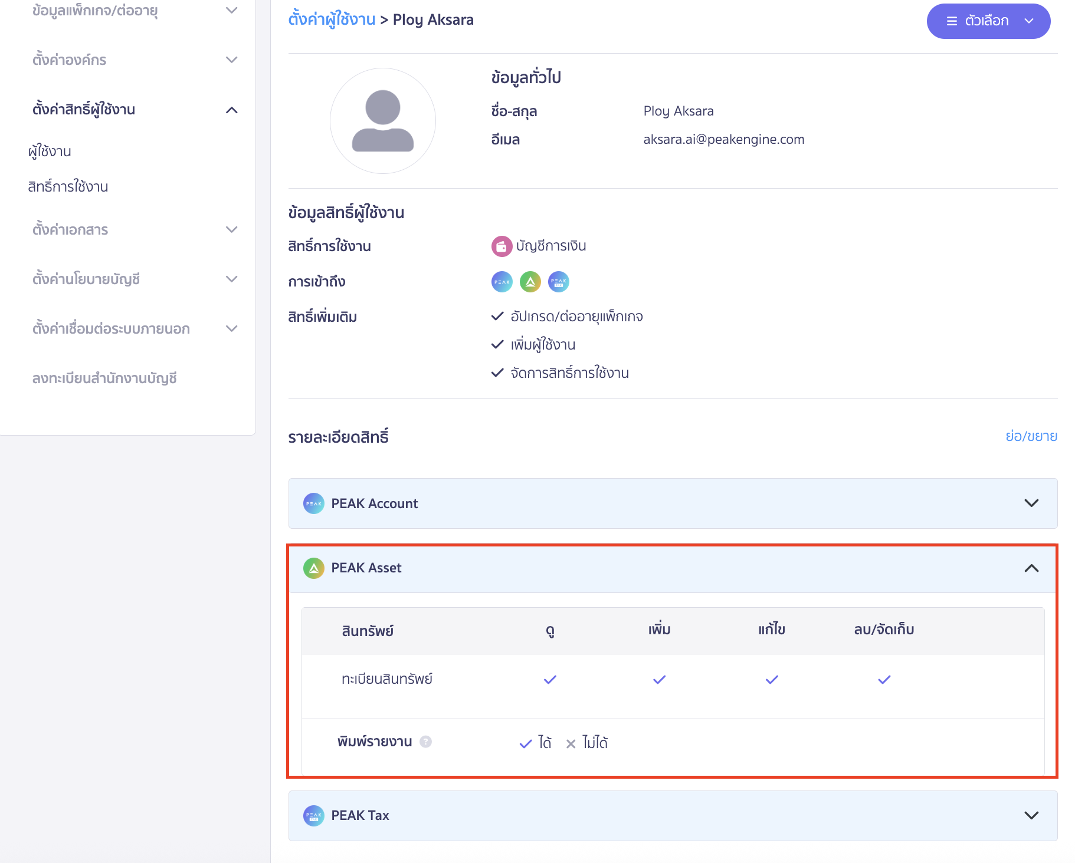
Task: Click the ย่อ/ขยาย link
Action: coord(1031,436)
